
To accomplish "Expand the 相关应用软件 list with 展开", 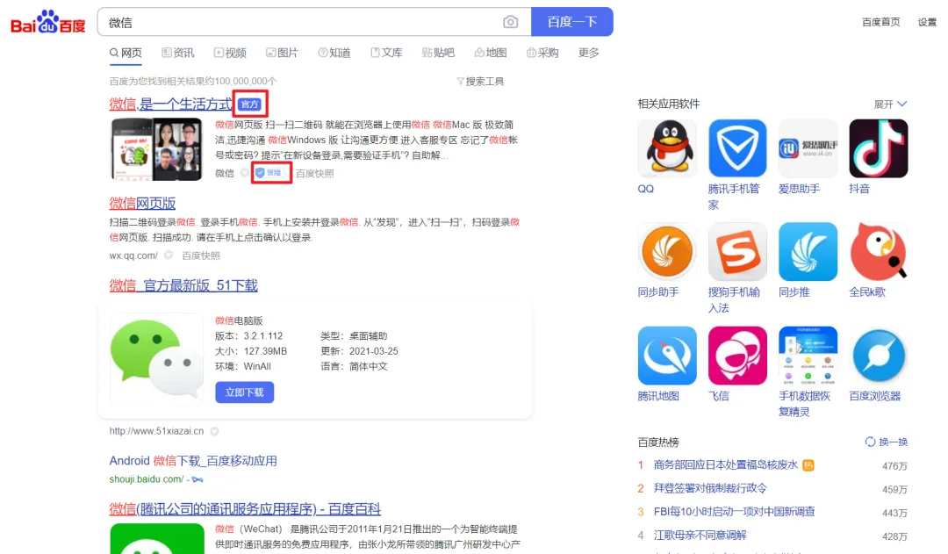I will click(x=890, y=104).
